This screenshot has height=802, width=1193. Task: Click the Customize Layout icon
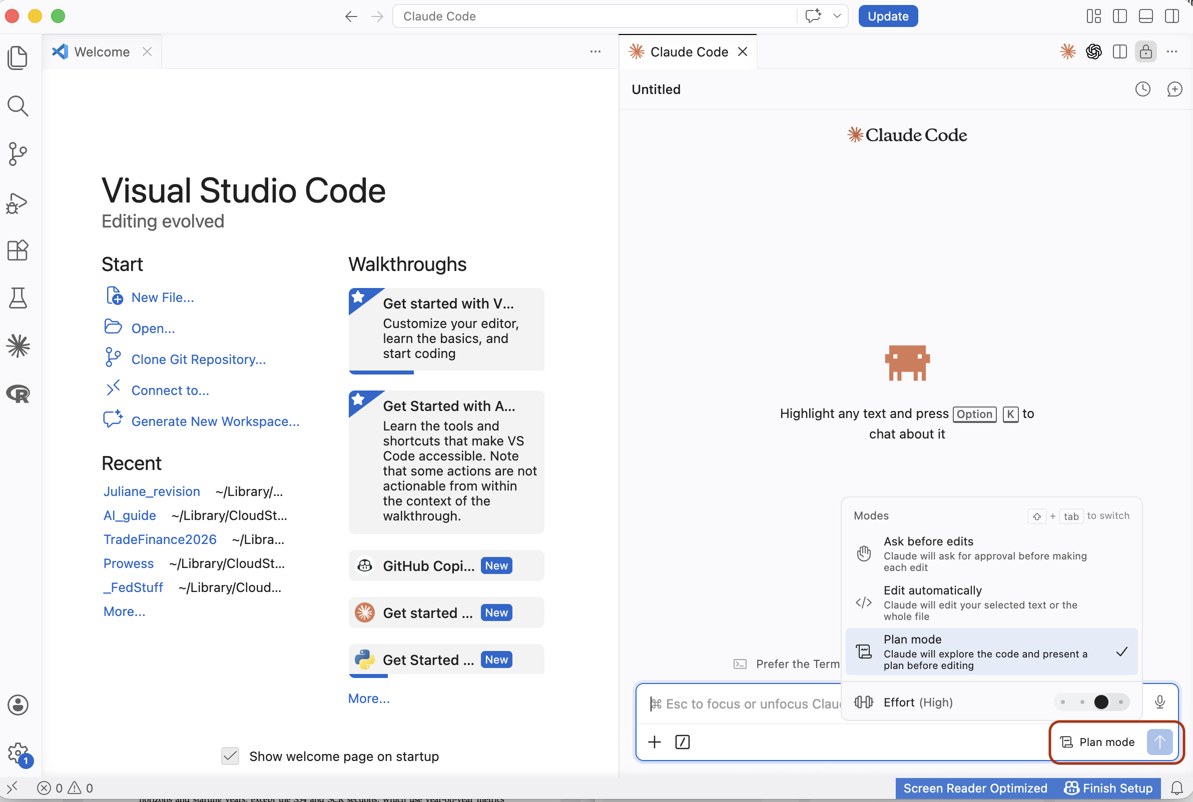(x=1094, y=16)
